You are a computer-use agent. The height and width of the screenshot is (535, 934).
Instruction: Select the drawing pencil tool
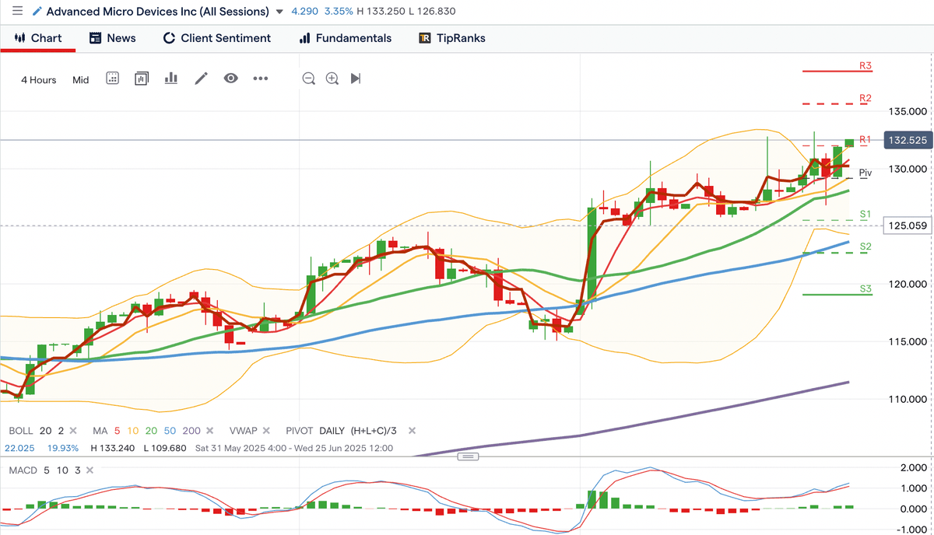click(x=201, y=79)
